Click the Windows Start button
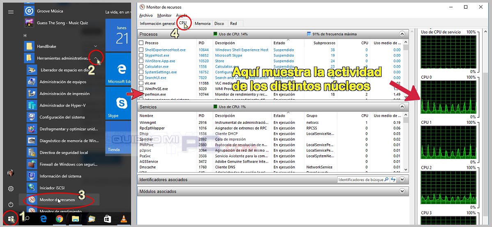 point(11,219)
